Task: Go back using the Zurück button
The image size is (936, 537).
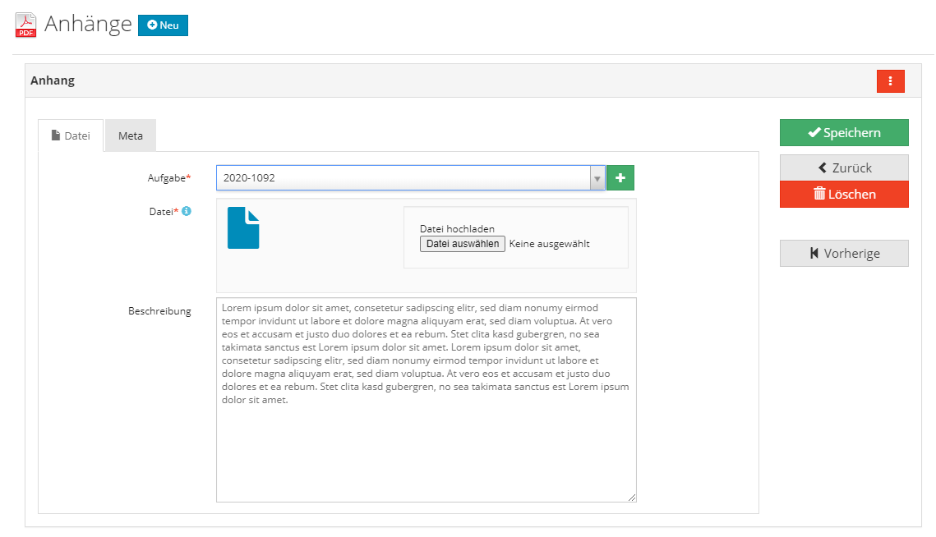Action: [x=844, y=167]
